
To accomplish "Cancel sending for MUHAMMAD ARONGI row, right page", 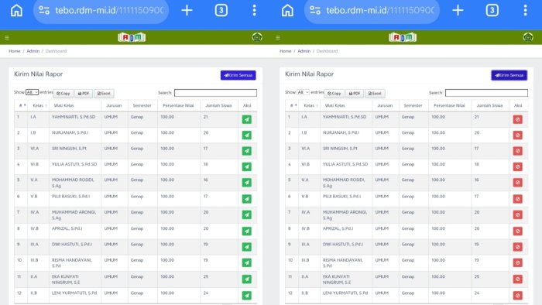I will point(517,215).
